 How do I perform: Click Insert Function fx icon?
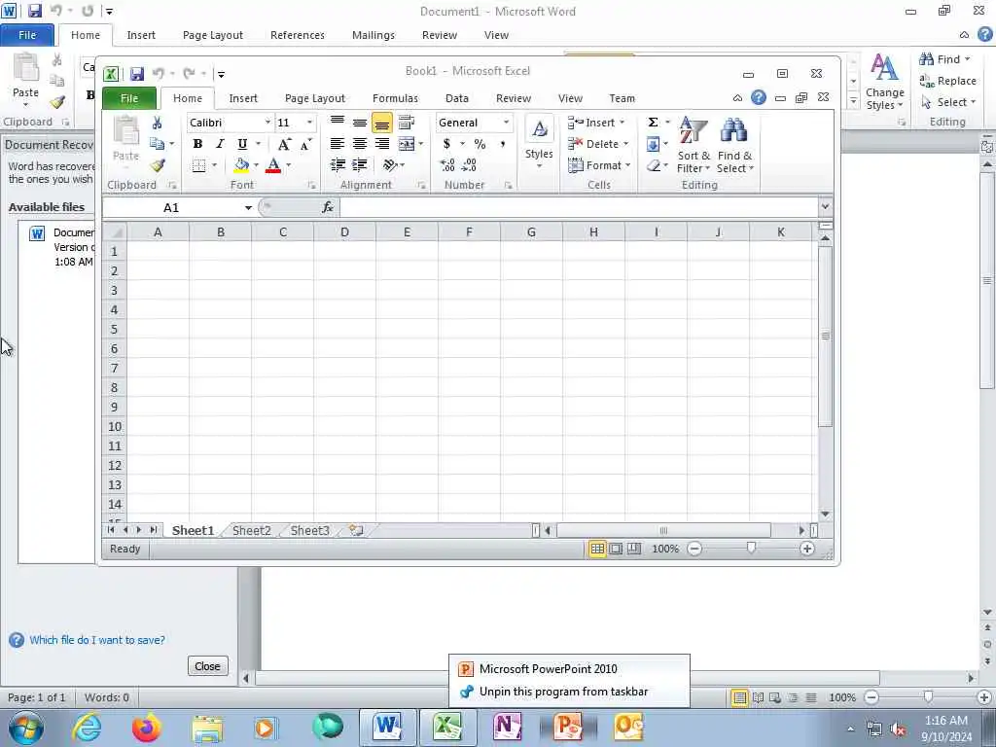coord(328,207)
